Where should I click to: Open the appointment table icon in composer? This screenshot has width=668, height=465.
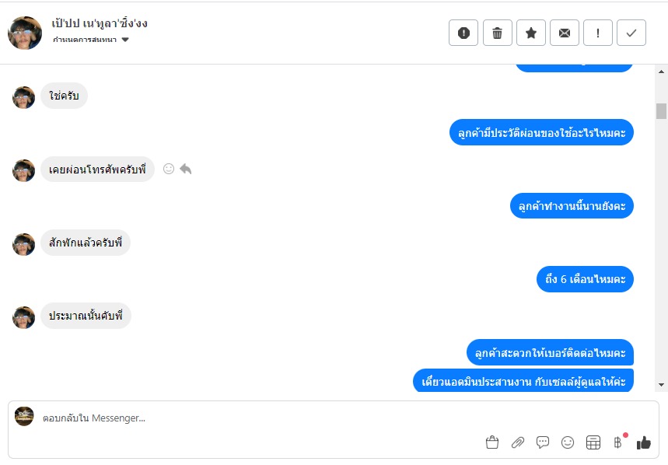(593, 443)
